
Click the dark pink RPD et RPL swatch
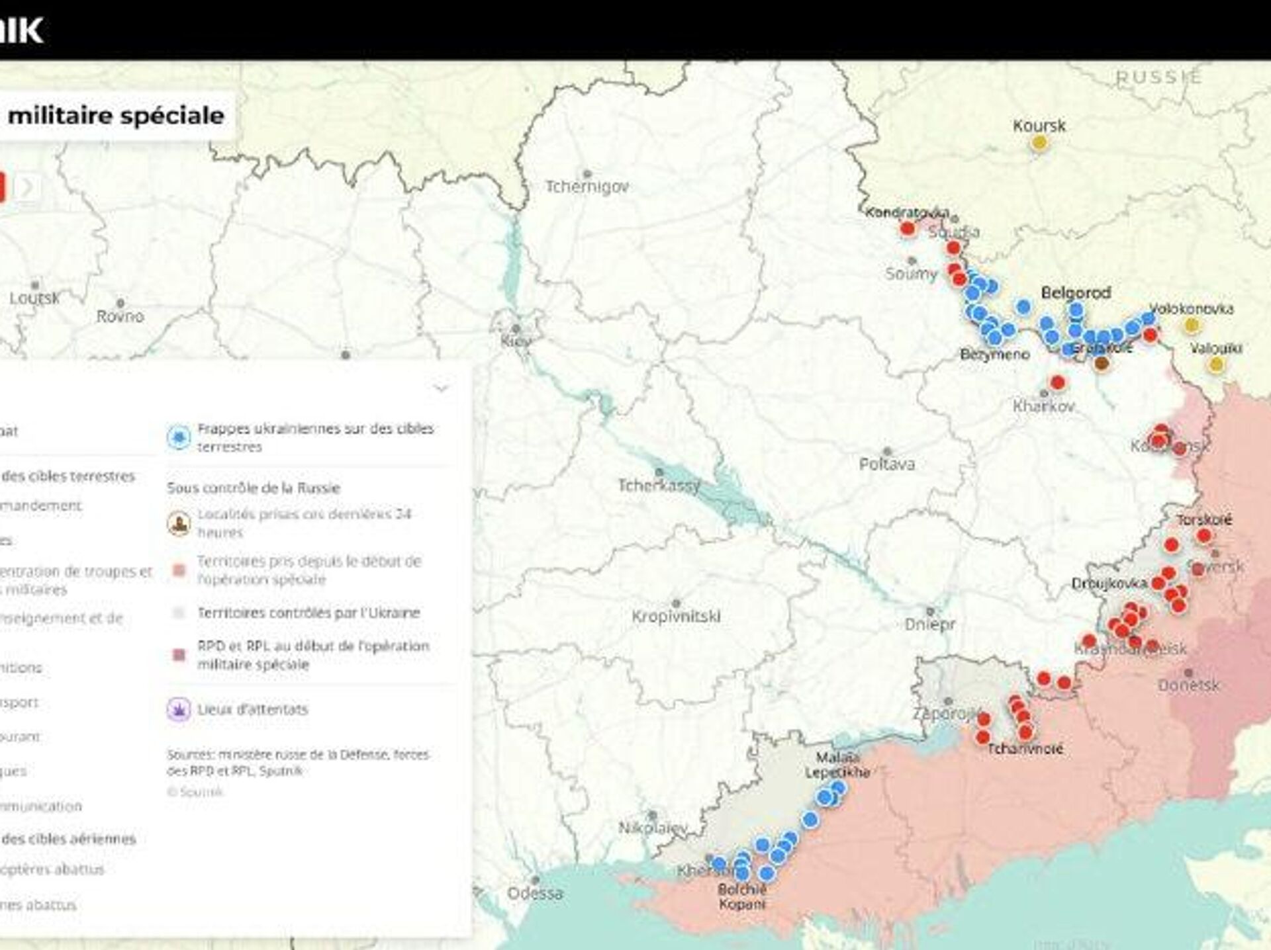pyautogui.click(x=179, y=655)
